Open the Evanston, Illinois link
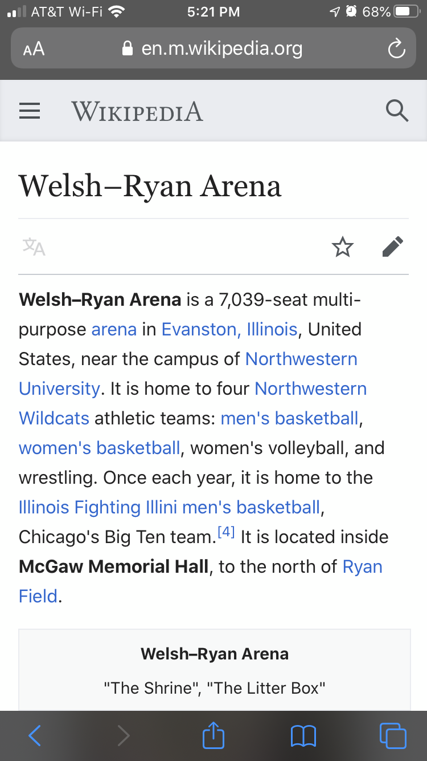The height and width of the screenshot is (761, 427). click(x=229, y=329)
